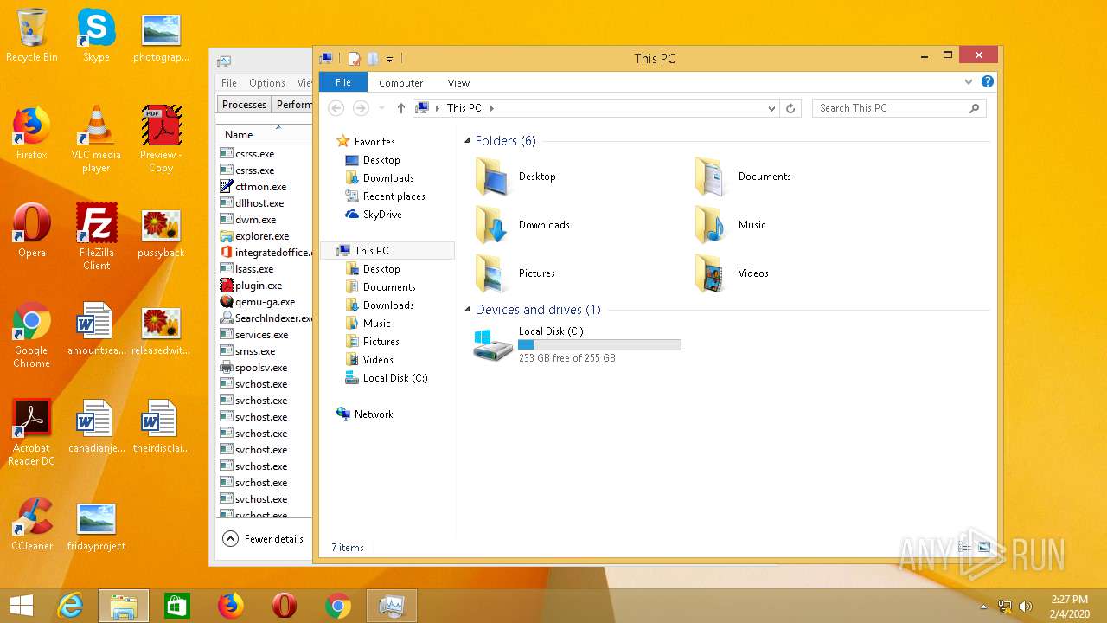The width and height of the screenshot is (1107, 623).
Task: Click the Forward navigation arrow in Explorer
Action: (361, 108)
